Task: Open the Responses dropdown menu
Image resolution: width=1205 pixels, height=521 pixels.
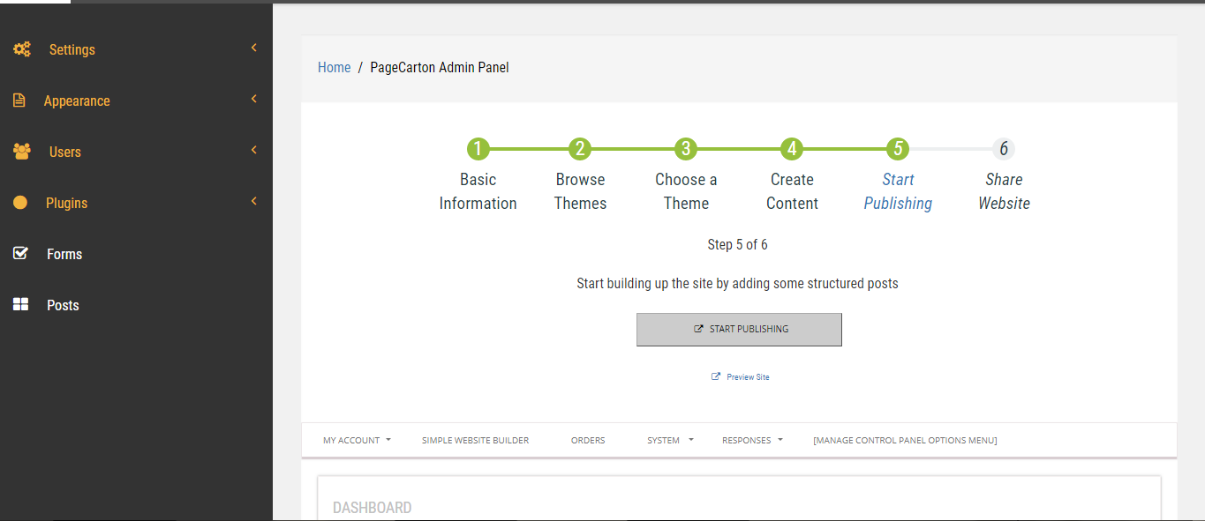Action: (752, 440)
